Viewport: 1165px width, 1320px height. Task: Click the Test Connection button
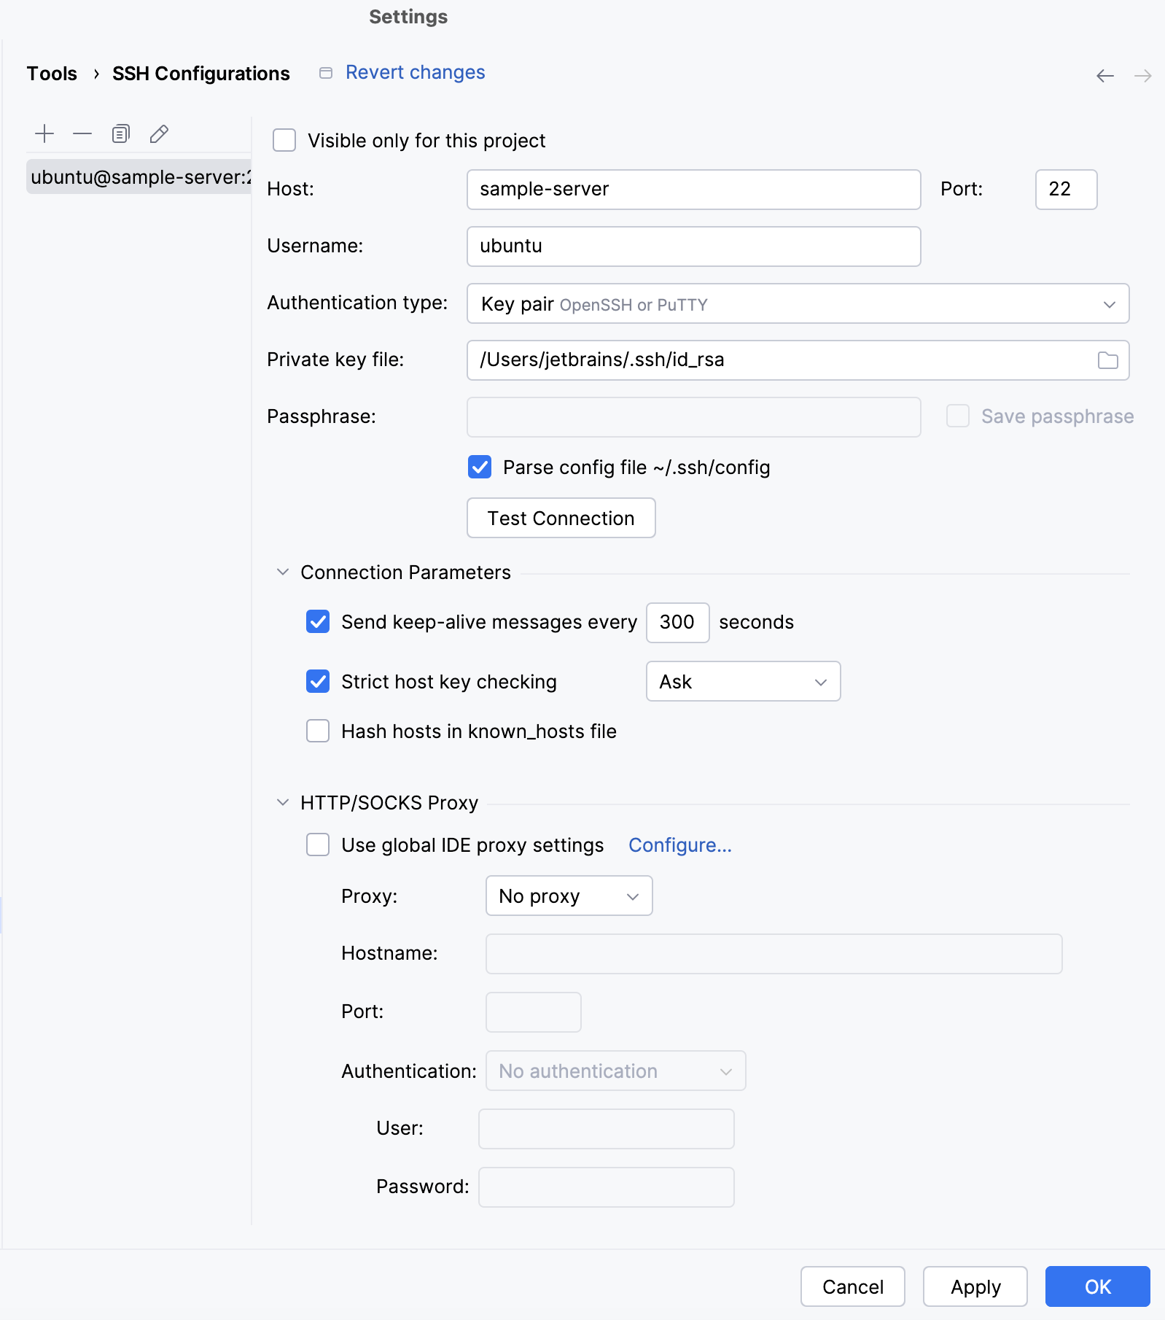561,518
